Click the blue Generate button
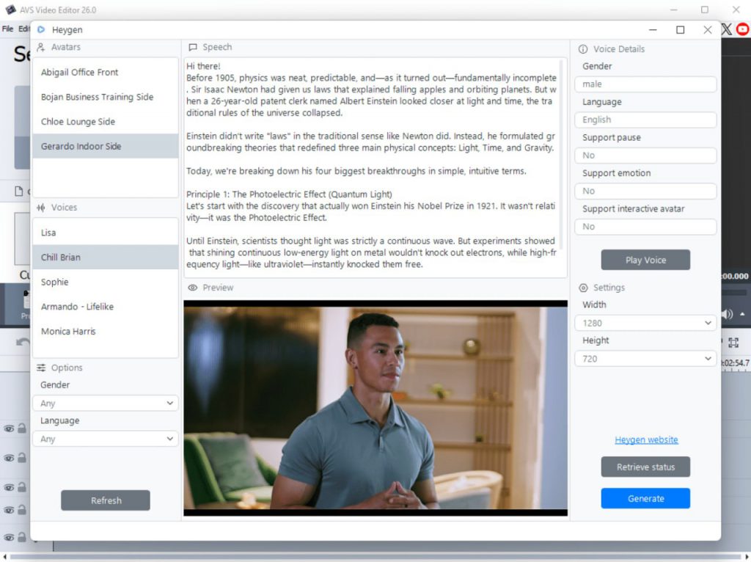Screen dimensions: 751x562 click(645, 498)
